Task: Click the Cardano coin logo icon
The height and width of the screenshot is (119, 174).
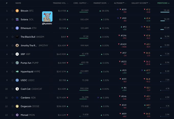Action: [17, 98]
